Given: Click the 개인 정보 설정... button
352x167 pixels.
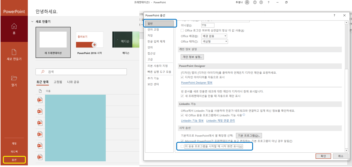Looking at the screenshot, I should [192, 57].
